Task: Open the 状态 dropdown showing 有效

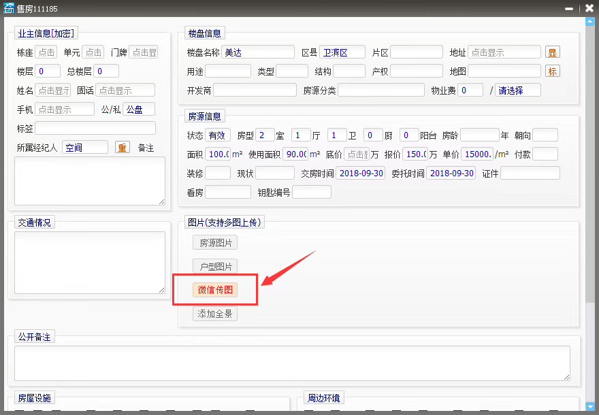Action: click(217, 135)
